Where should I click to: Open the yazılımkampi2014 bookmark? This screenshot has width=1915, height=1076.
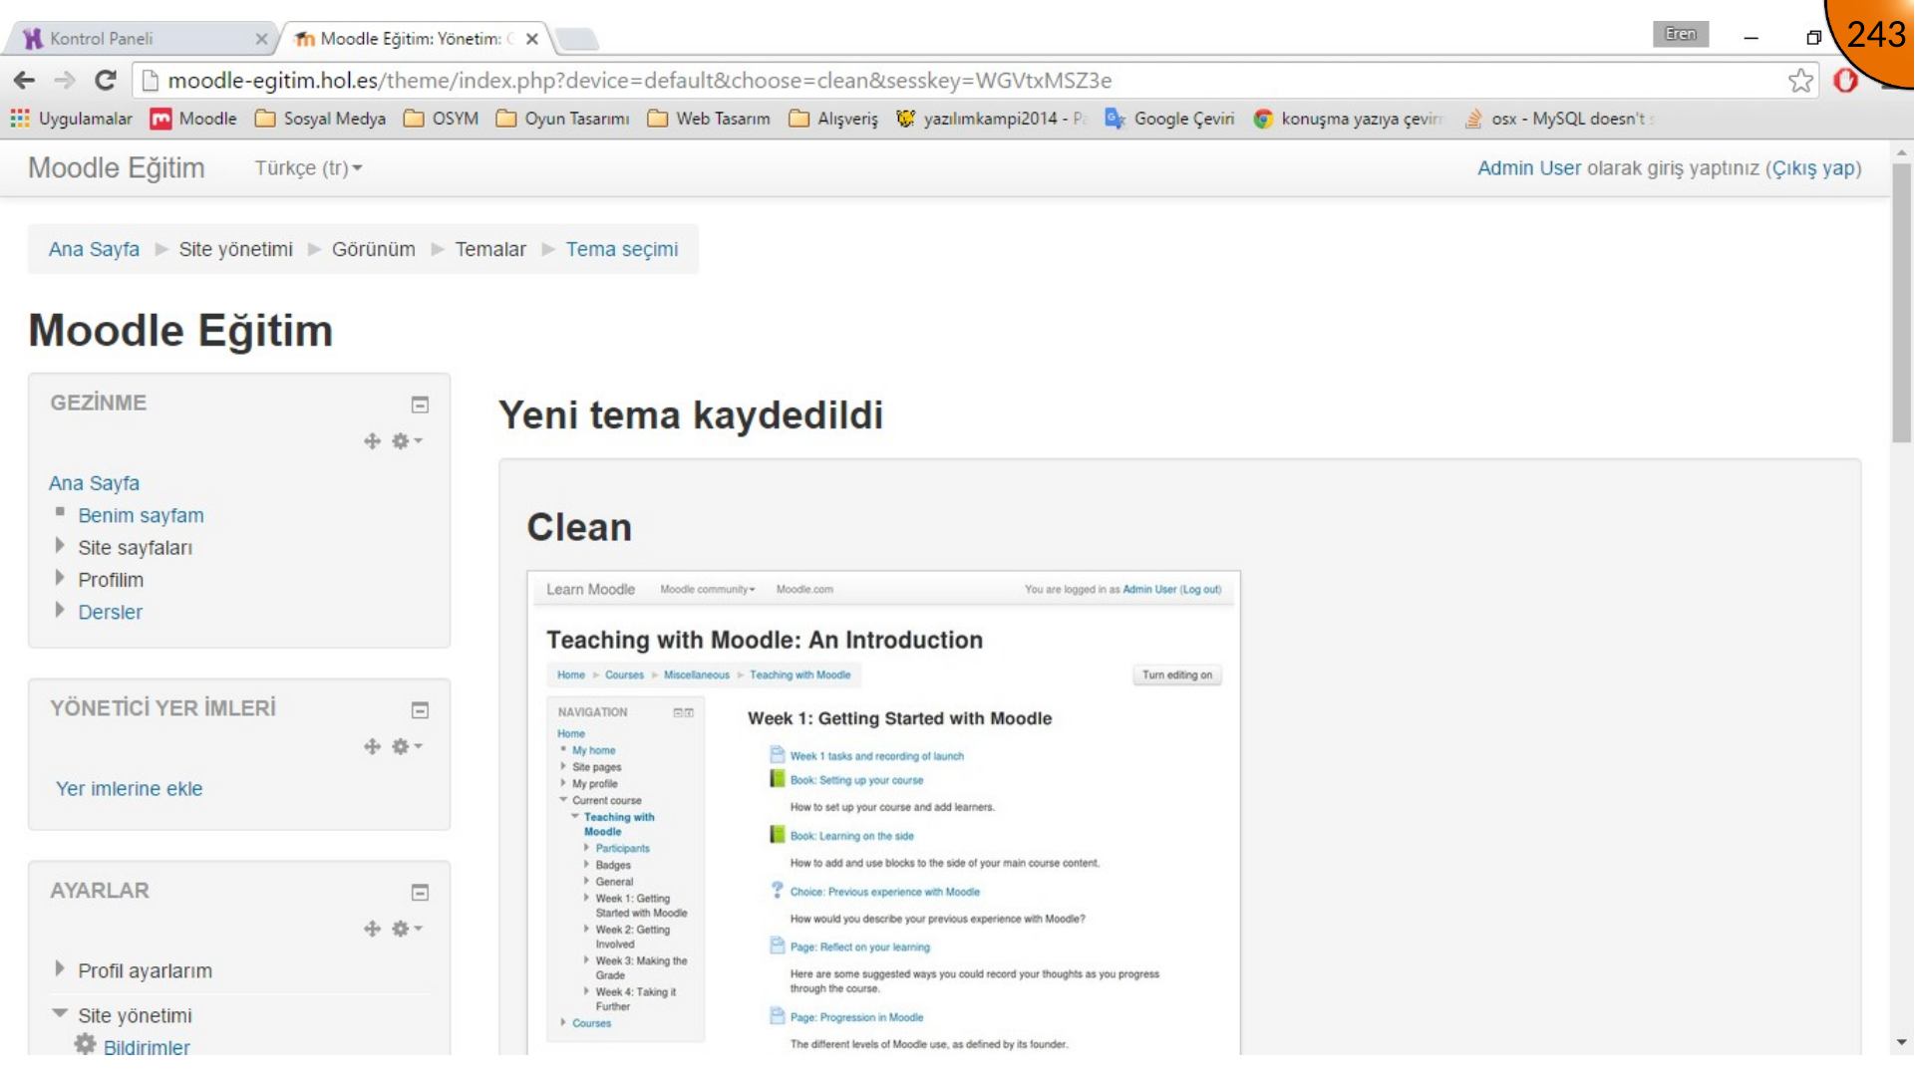991,119
